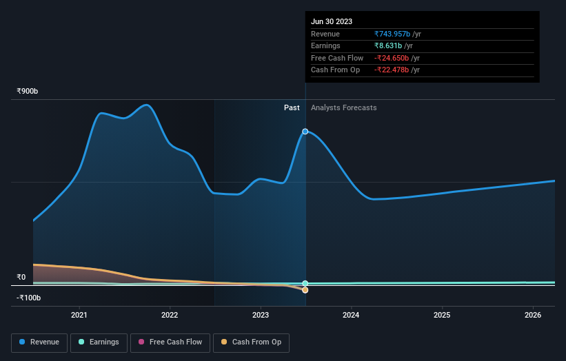Click the ₹8.631b earnings value in tooltip
This screenshot has height=361, width=566.
tap(388, 45)
